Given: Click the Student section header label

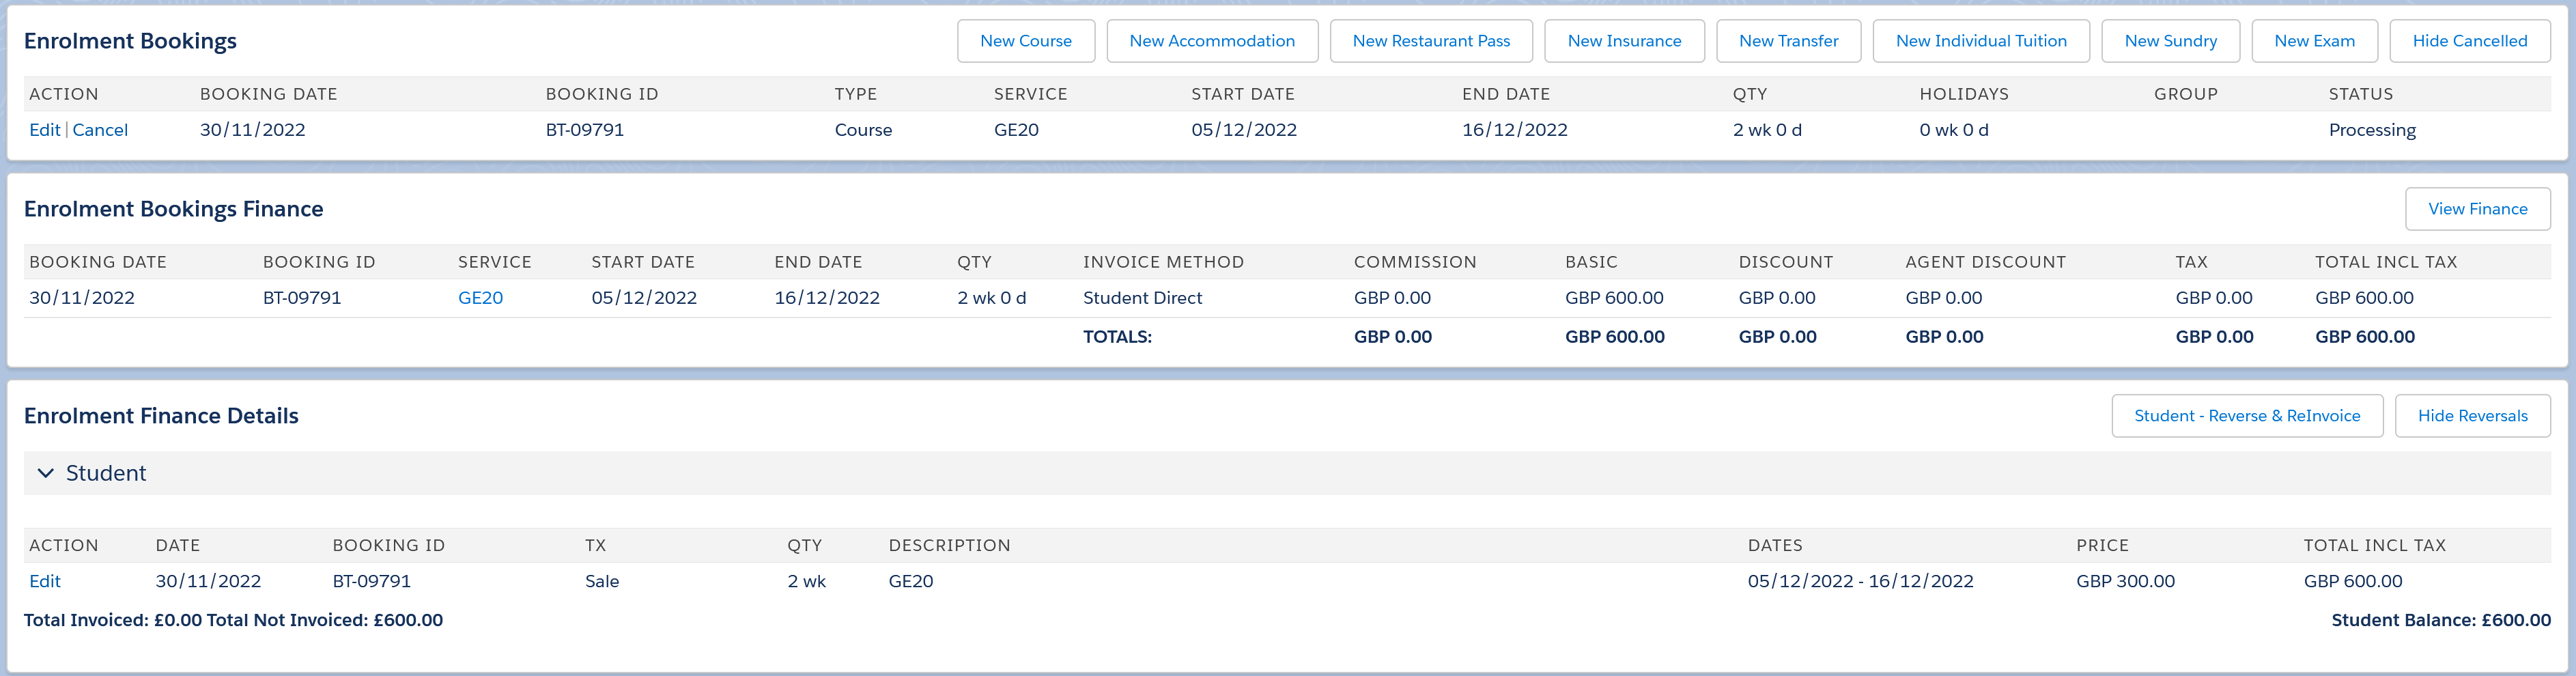Looking at the screenshot, I should (106, 473).
